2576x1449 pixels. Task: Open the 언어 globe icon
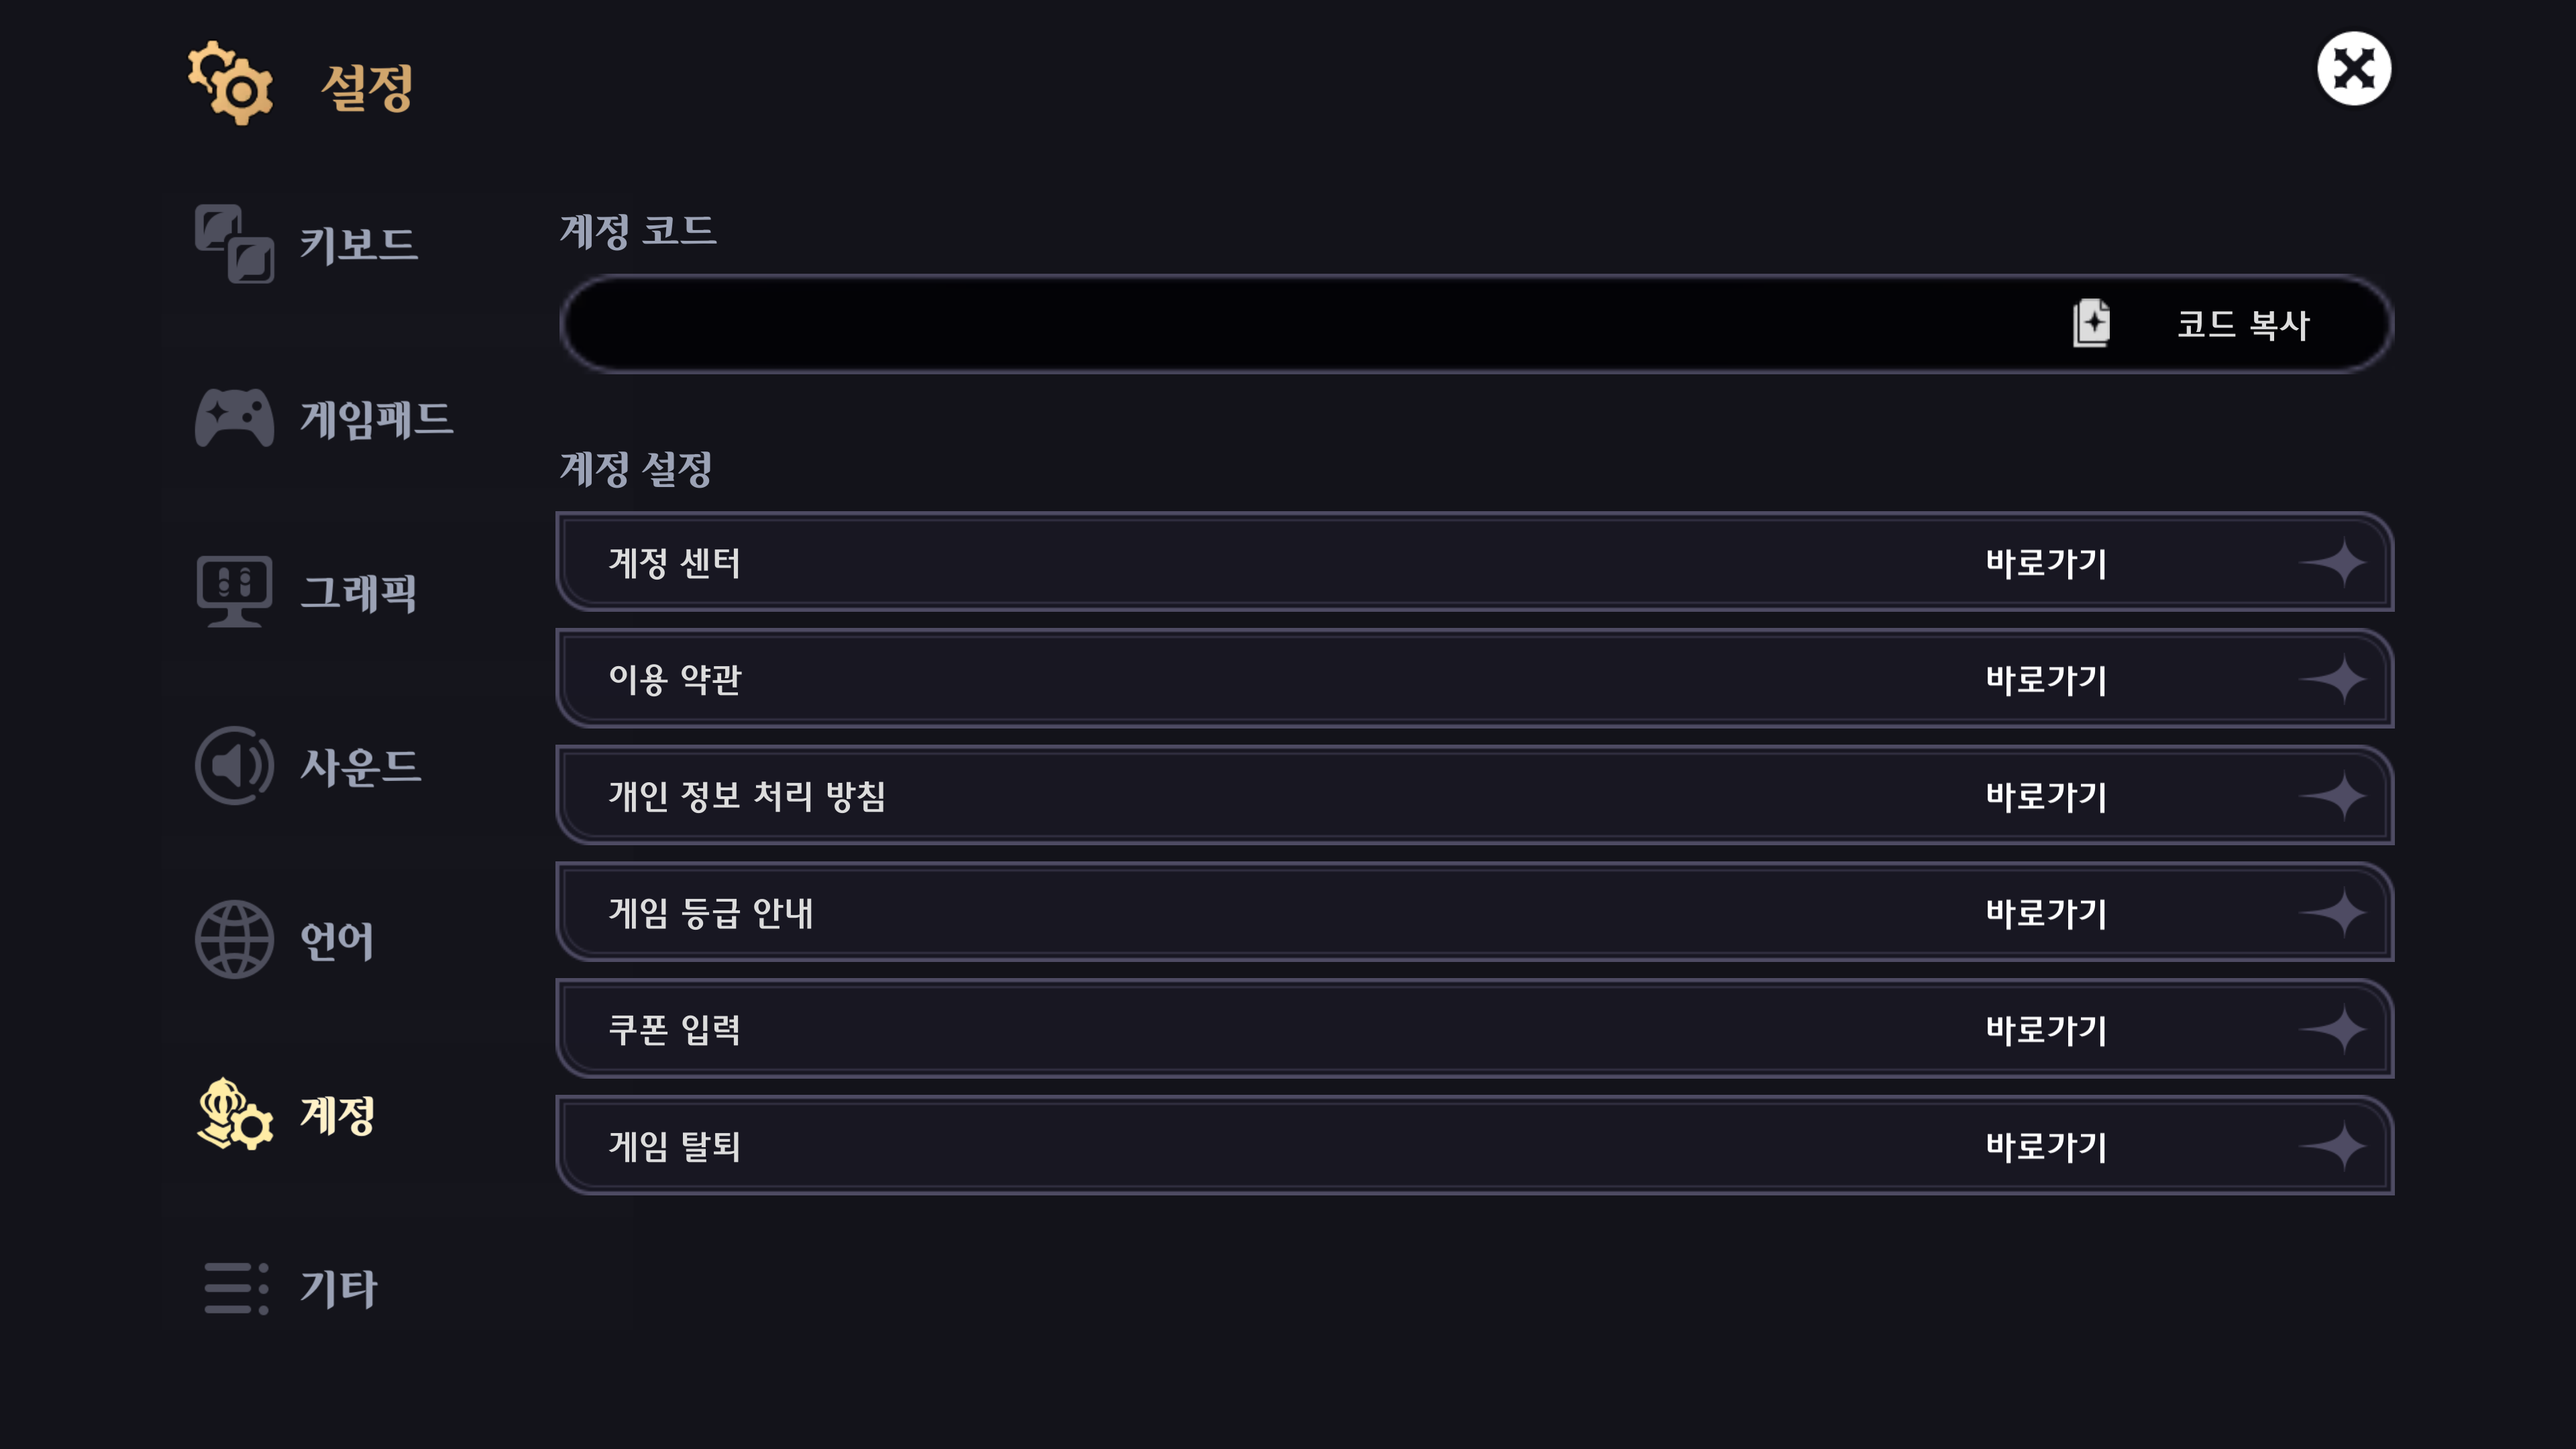click(x=234, y=940)
